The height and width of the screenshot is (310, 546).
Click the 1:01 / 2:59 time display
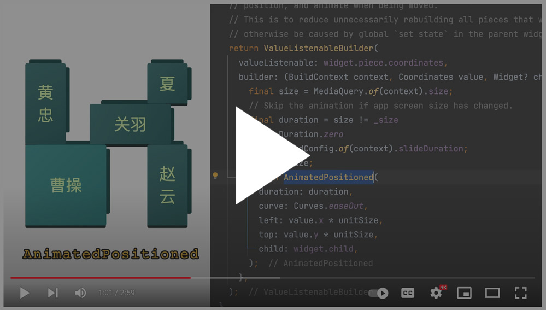116,293
